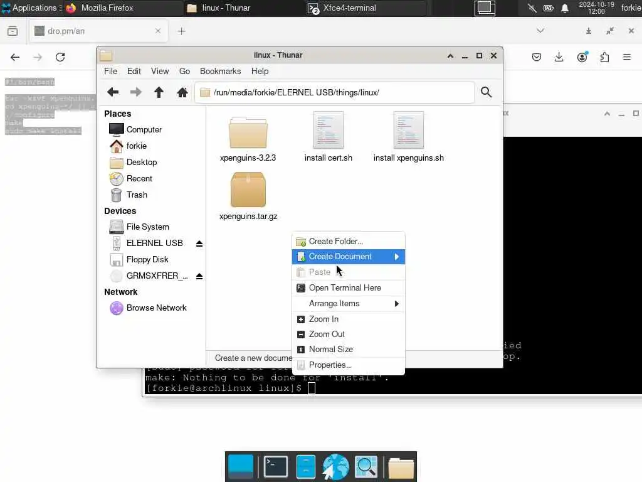
Task: Choose Properties... from context menu
Action: point(349,365)
